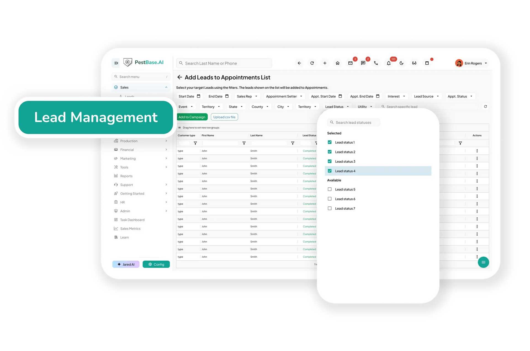Click the glasses icon in toolbar
The image size is (530, 351).
(414, 63)
